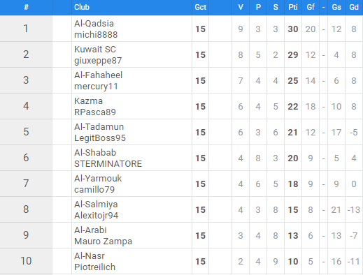Click manager camillo79's username
Viewport: 363px width, 275px height.
tap(94, 190)
